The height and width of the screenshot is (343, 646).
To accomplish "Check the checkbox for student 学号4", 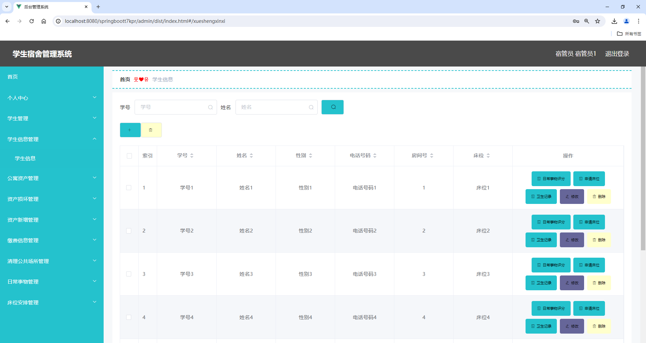I will click(x=129, y=317).
